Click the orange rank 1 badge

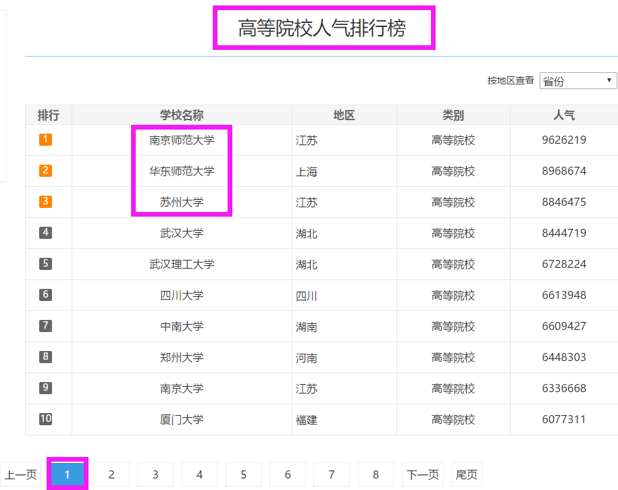(x=46, y=140)
